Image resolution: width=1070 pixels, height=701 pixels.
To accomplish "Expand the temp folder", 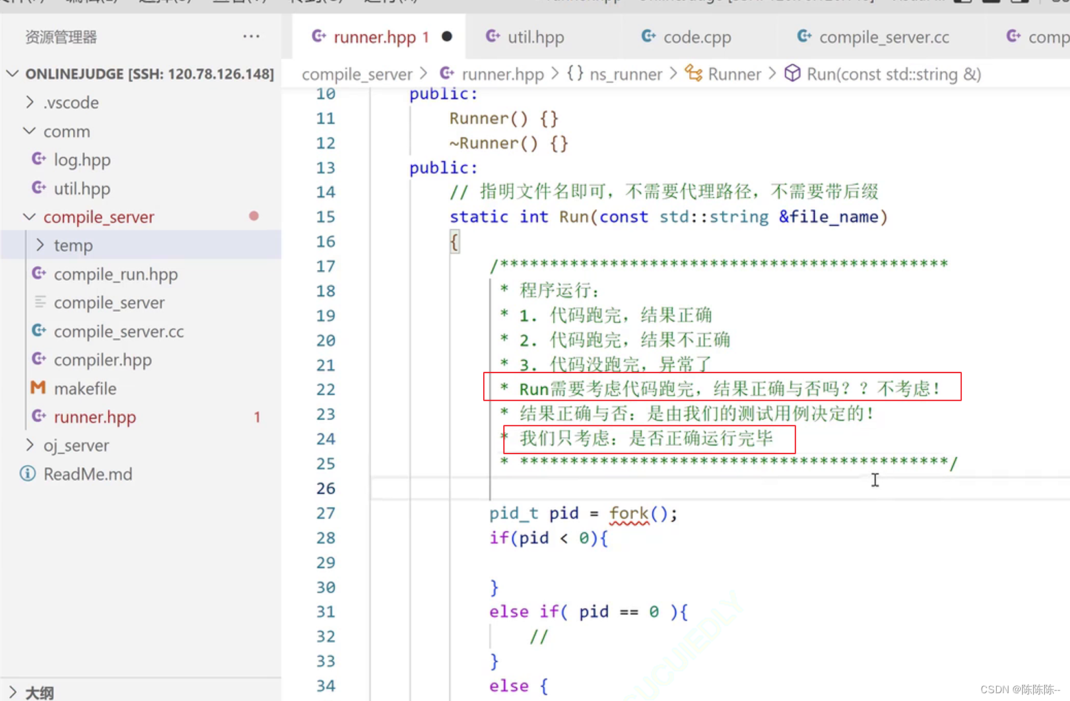I will click(x=40, y=245).
